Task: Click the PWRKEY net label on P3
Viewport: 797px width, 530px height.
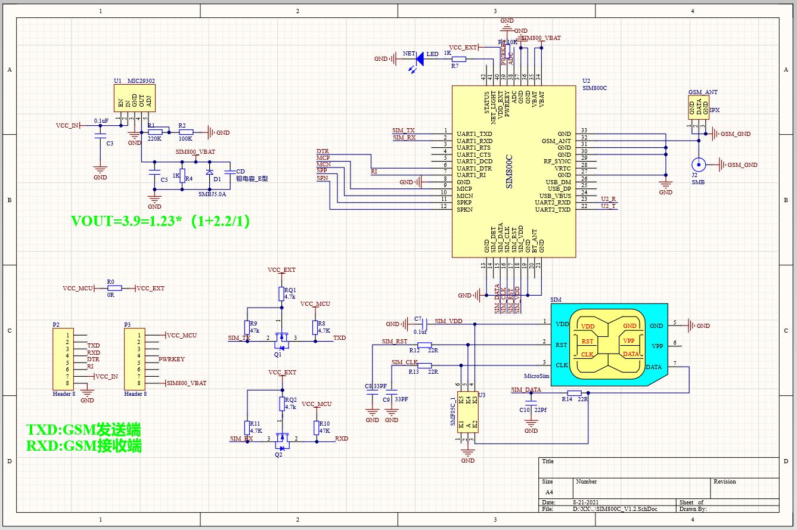Action: coord(172,359)
